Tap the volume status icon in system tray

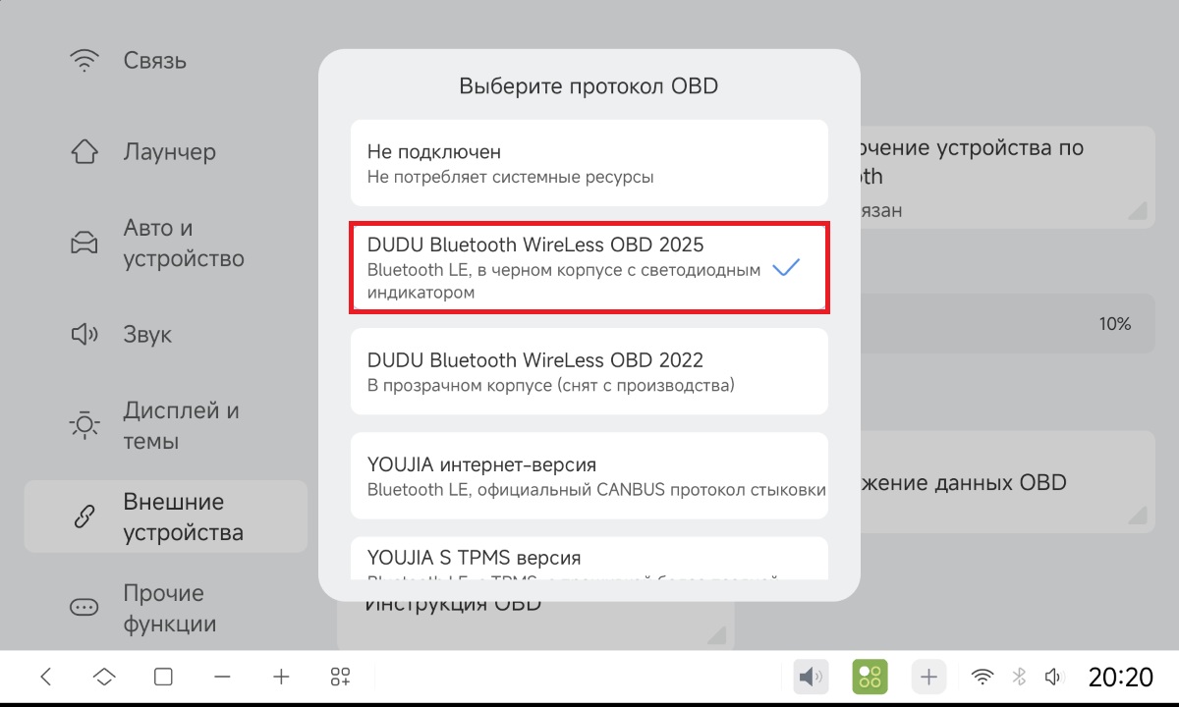(1054, 677)
